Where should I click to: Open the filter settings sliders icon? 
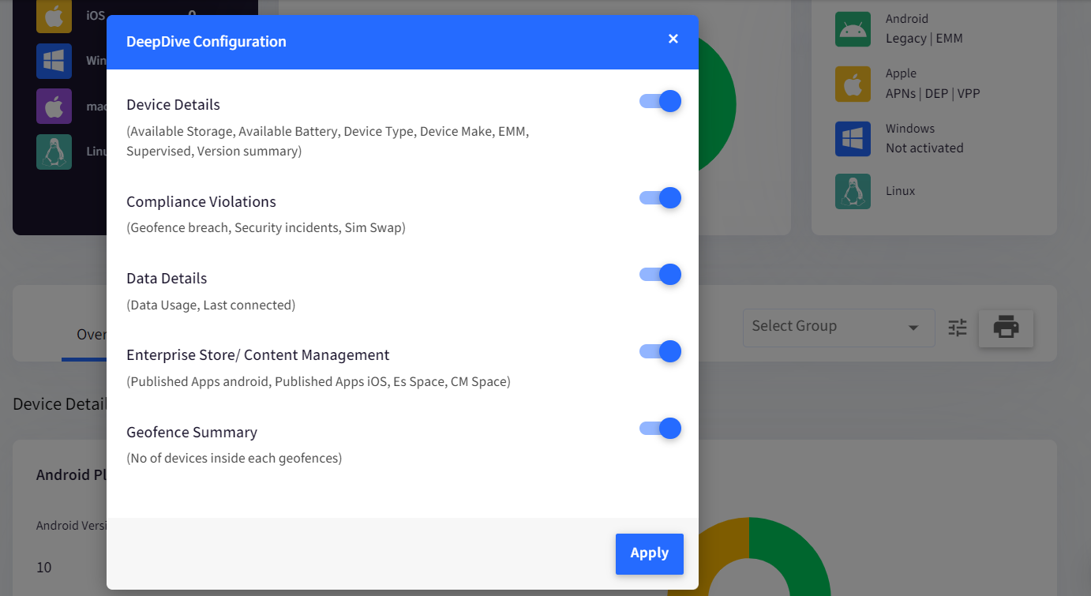click(x=958, y=328)
